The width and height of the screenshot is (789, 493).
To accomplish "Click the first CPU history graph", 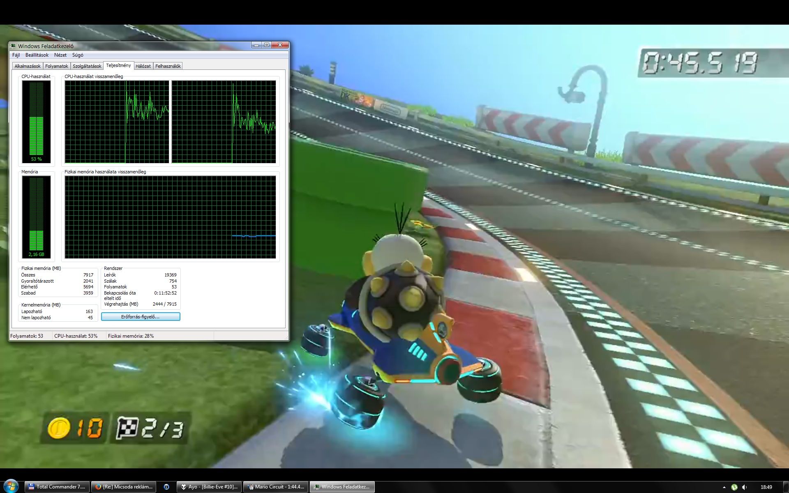I will point(117,122).
